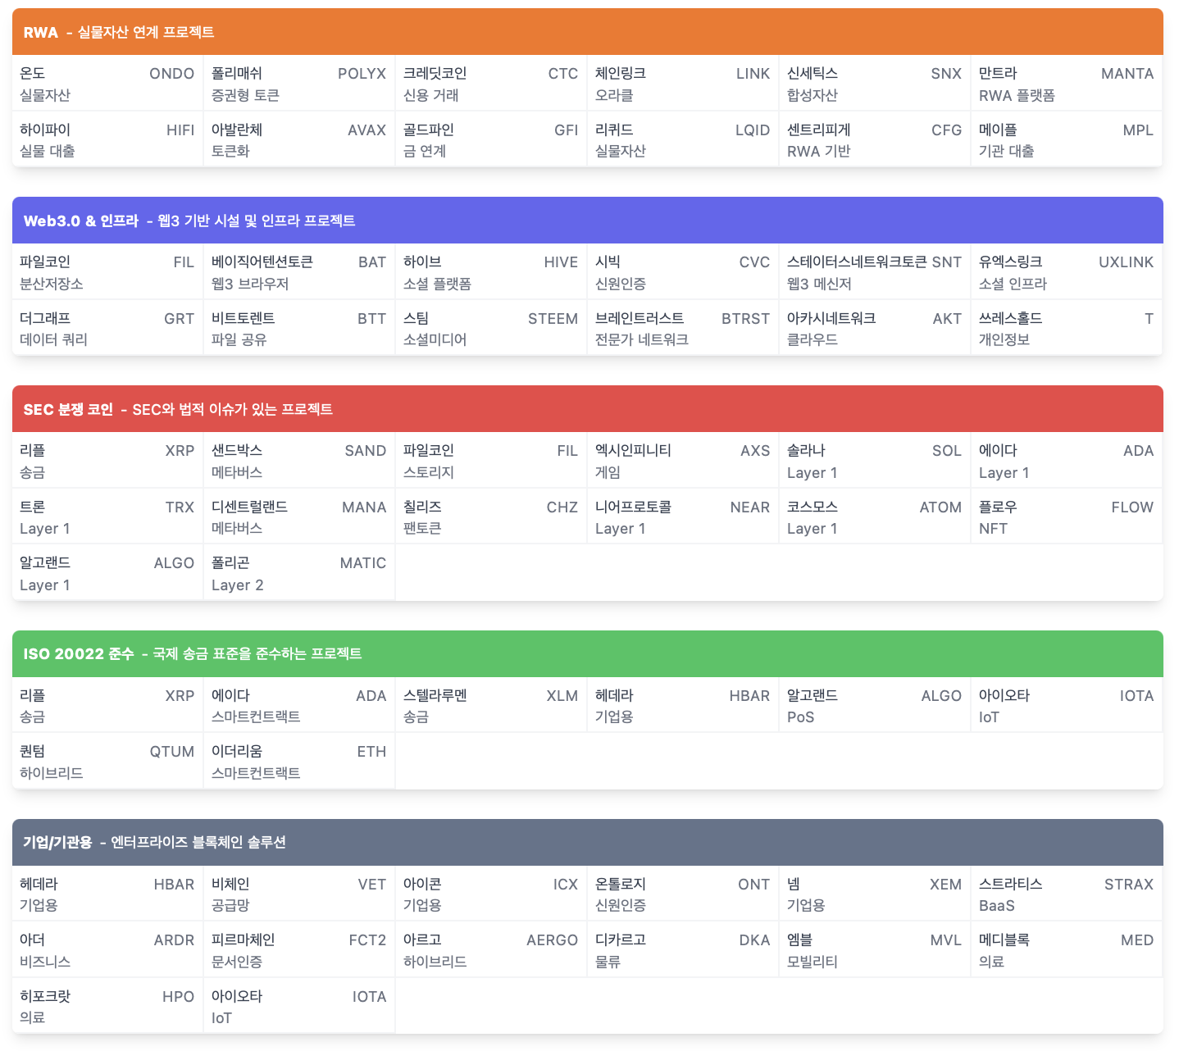Open the QTUM hybrid entry
The height and width of the screenshot is (1051, 1179).
point(107,762)
